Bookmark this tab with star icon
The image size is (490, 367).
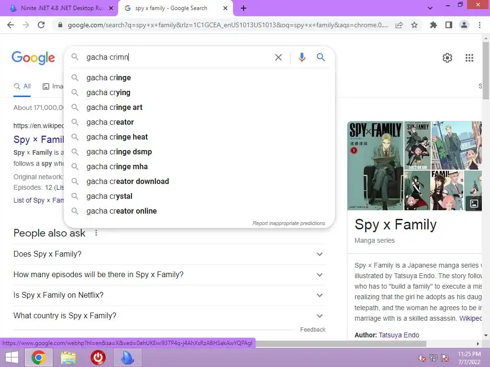(414, 25)
